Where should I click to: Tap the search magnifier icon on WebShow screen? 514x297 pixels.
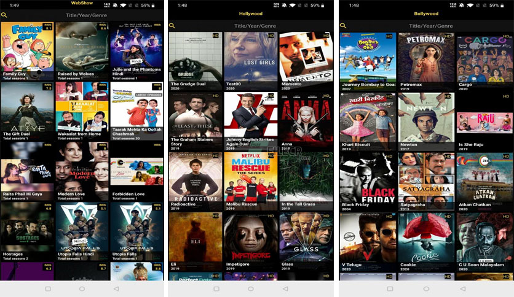4,15
